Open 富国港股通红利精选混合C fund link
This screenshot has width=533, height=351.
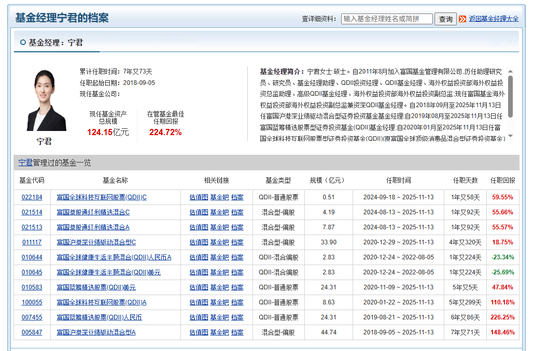pos(93,212)
